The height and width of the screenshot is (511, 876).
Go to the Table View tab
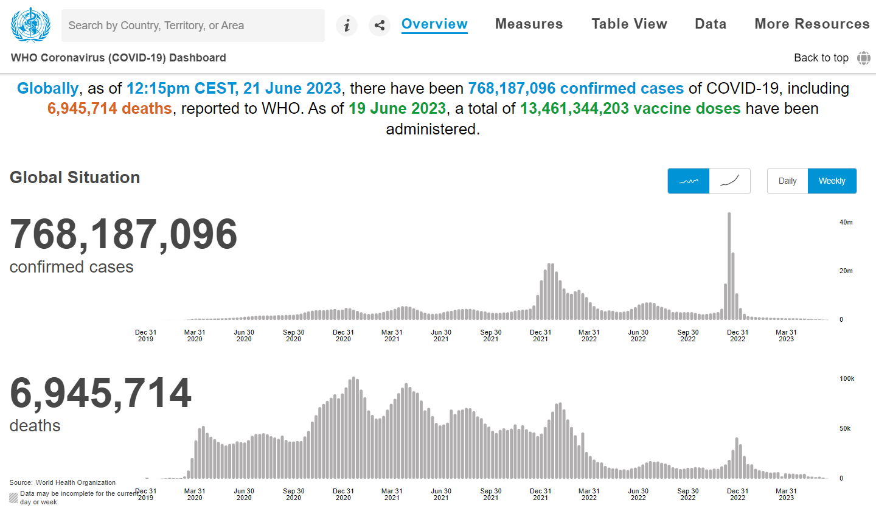coord(629,24)
